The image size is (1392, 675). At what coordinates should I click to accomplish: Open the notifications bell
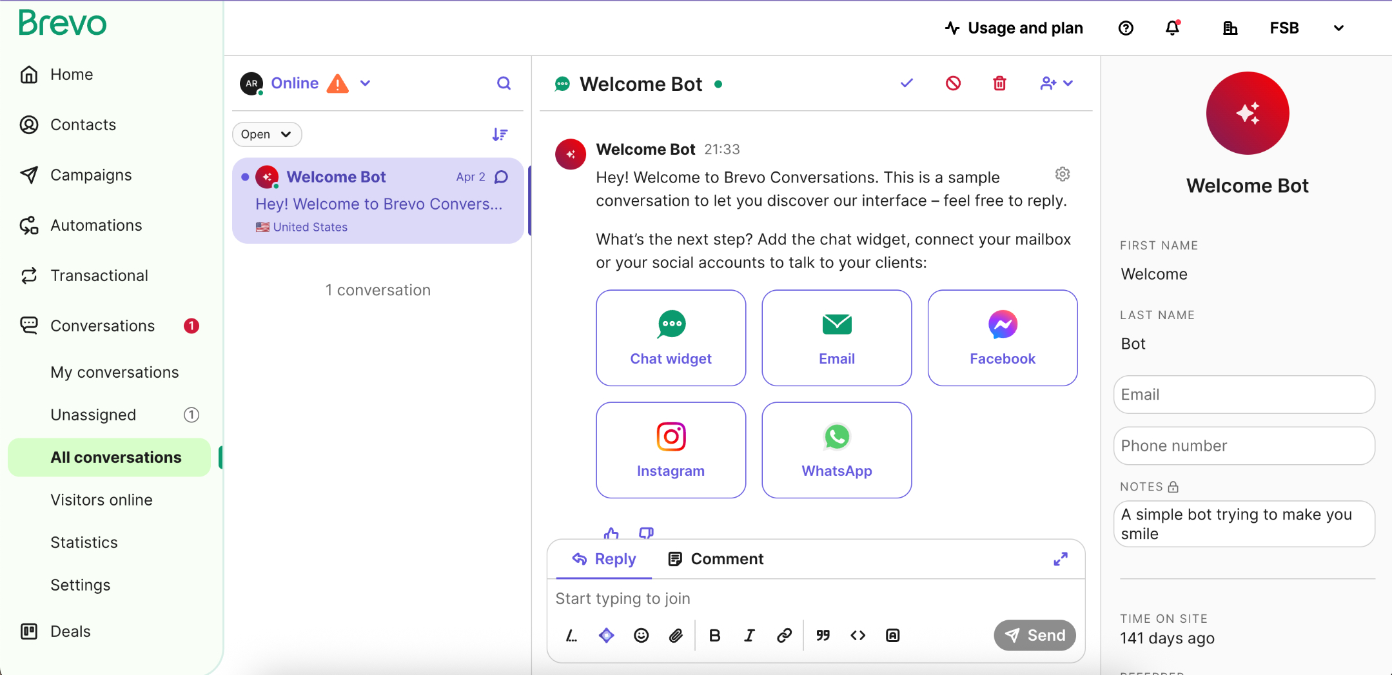(x=1172, y=28)
